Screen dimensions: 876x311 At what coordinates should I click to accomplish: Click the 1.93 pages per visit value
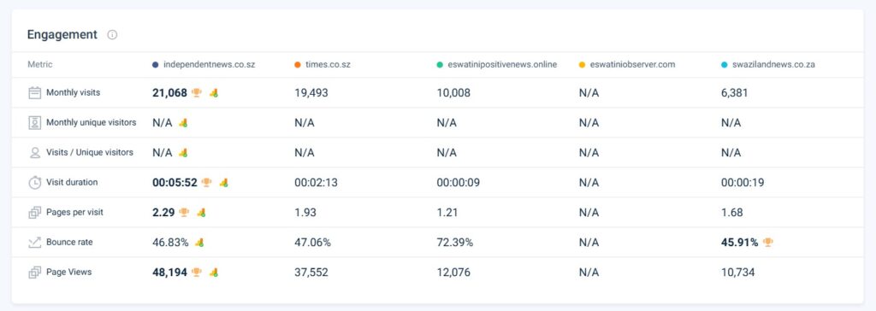coord(305,213)
